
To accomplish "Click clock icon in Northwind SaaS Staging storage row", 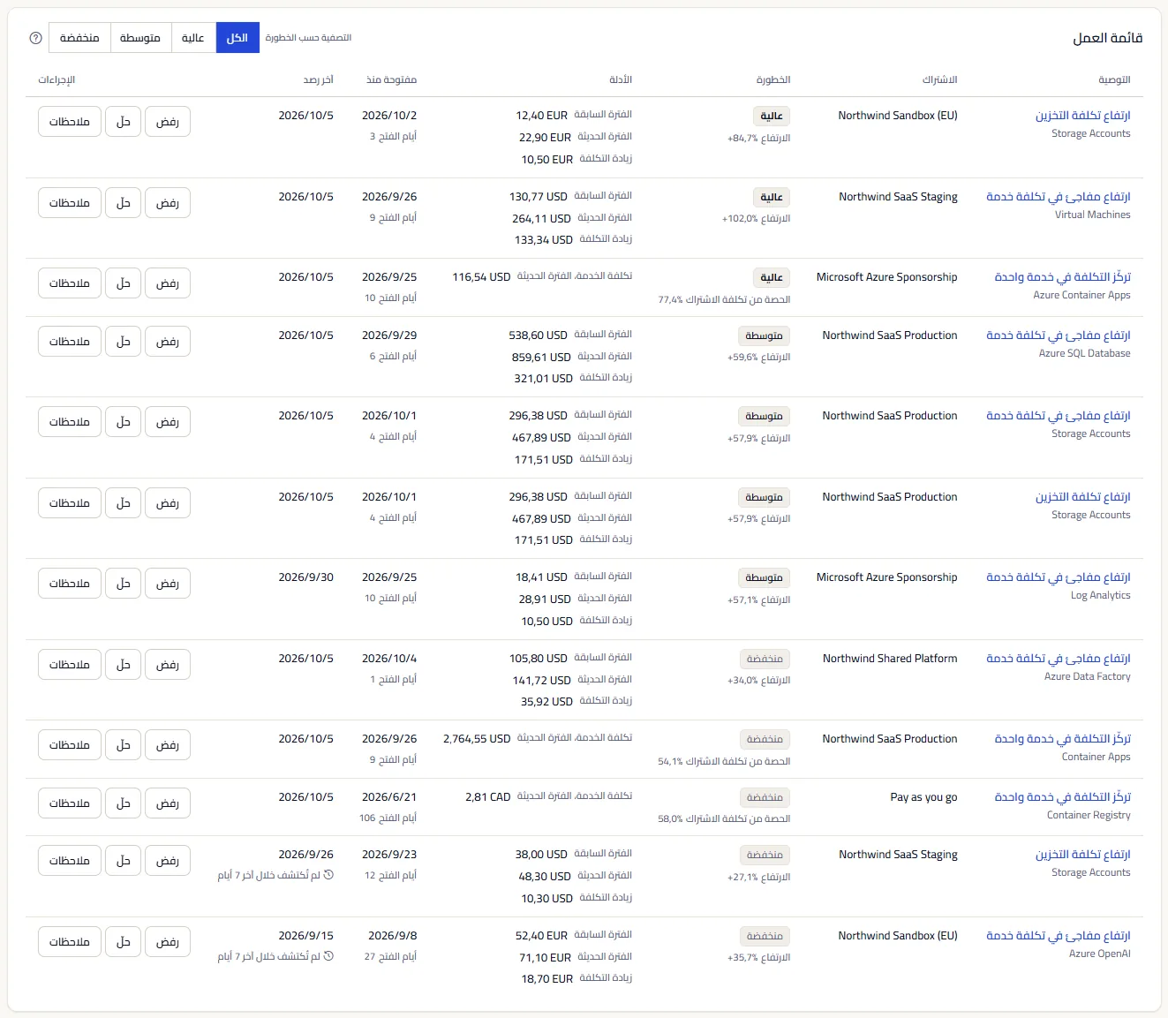I will (328, 876).
